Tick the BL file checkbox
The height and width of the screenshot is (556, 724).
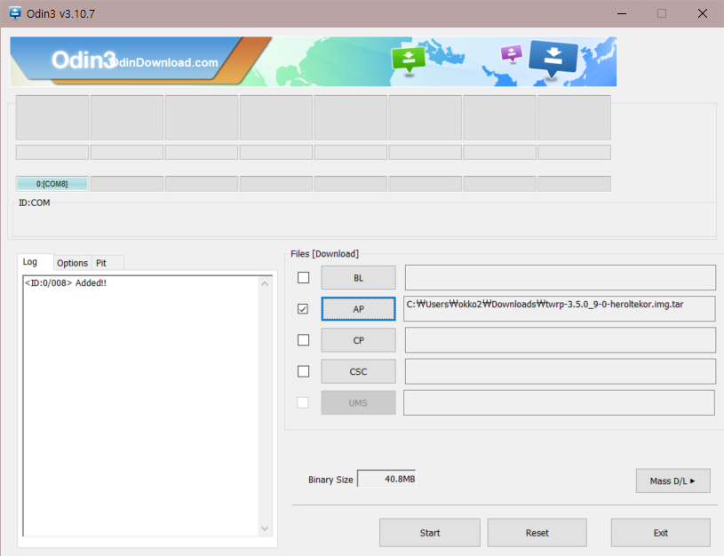303,277
